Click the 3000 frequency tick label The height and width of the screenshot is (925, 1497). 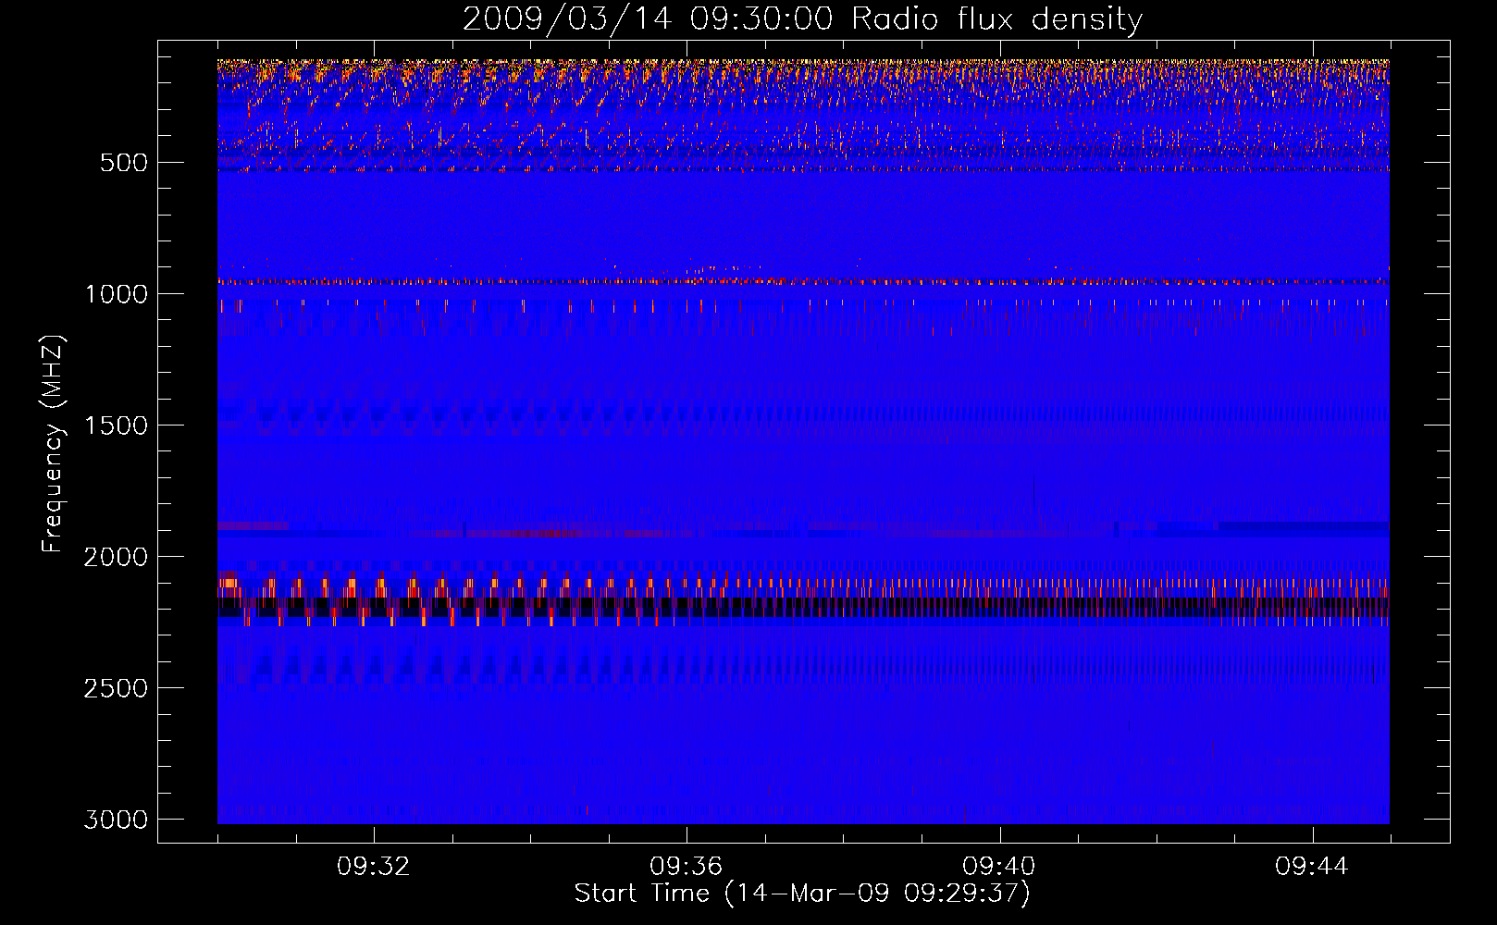[117, 820]
